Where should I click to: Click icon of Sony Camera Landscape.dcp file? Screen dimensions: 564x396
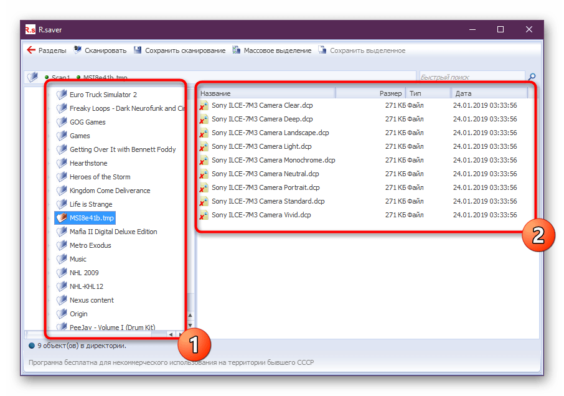204,133
